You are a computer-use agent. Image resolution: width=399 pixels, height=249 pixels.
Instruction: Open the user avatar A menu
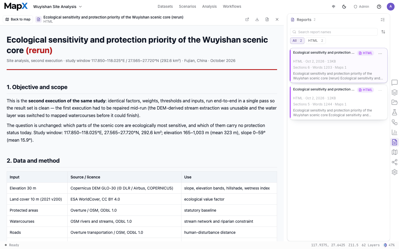[391, 7]
